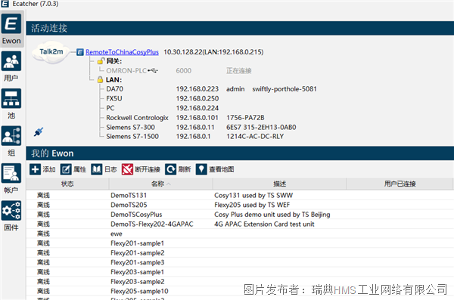Image resolution: width=454 pixels, height=300 pixels.
Task: Select the DemoTS-Flexy202-4GAPAC row
Action: click(x=240, y=224)
